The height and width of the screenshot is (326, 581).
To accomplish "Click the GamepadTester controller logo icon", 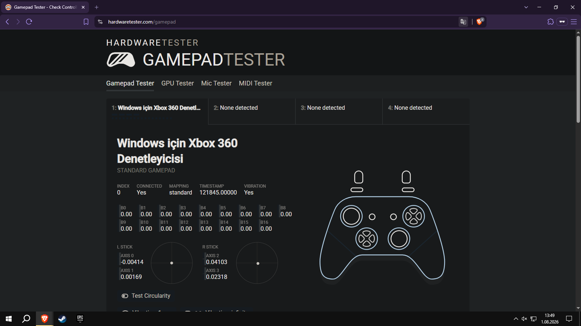I will click(x=121, y=60).
